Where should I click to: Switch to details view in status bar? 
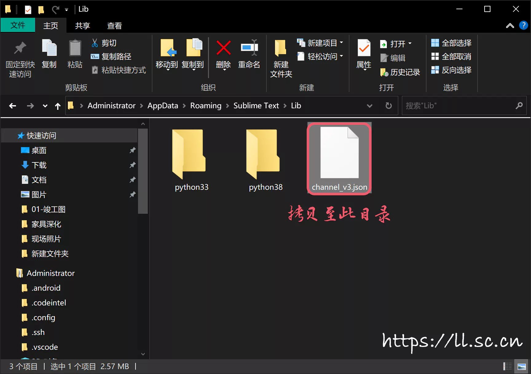click(507, 366)
